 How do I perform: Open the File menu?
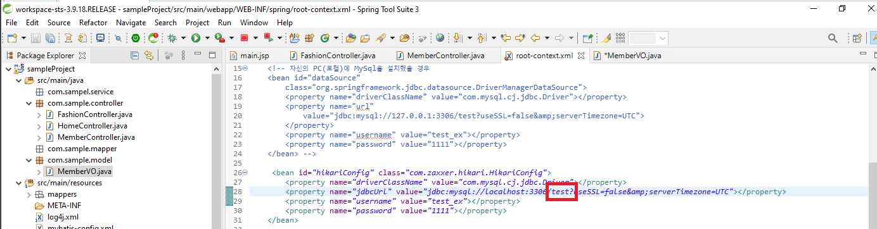11,22
